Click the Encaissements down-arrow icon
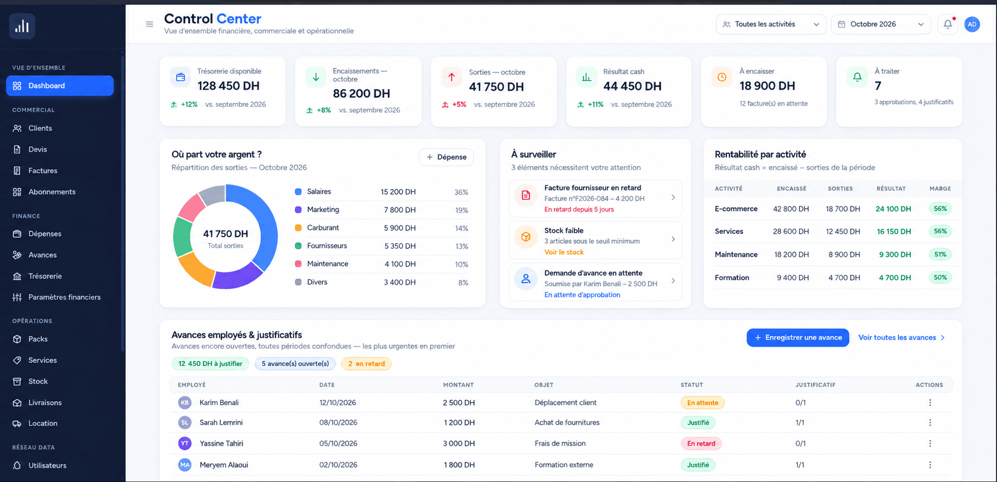The height and width of the screenshot is (482, 997). [316, 77]
